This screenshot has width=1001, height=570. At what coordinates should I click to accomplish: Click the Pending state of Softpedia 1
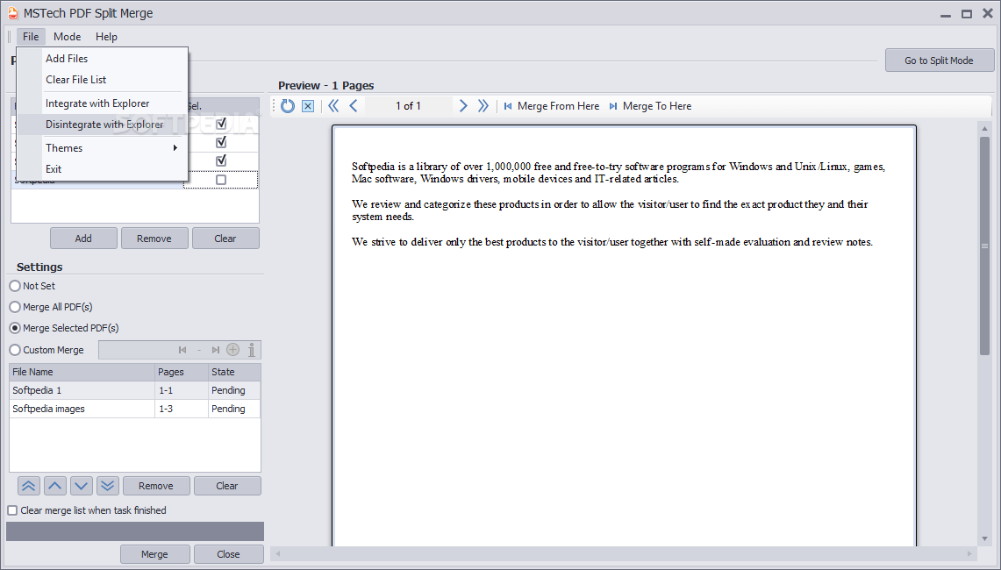(x=234, y=390)
